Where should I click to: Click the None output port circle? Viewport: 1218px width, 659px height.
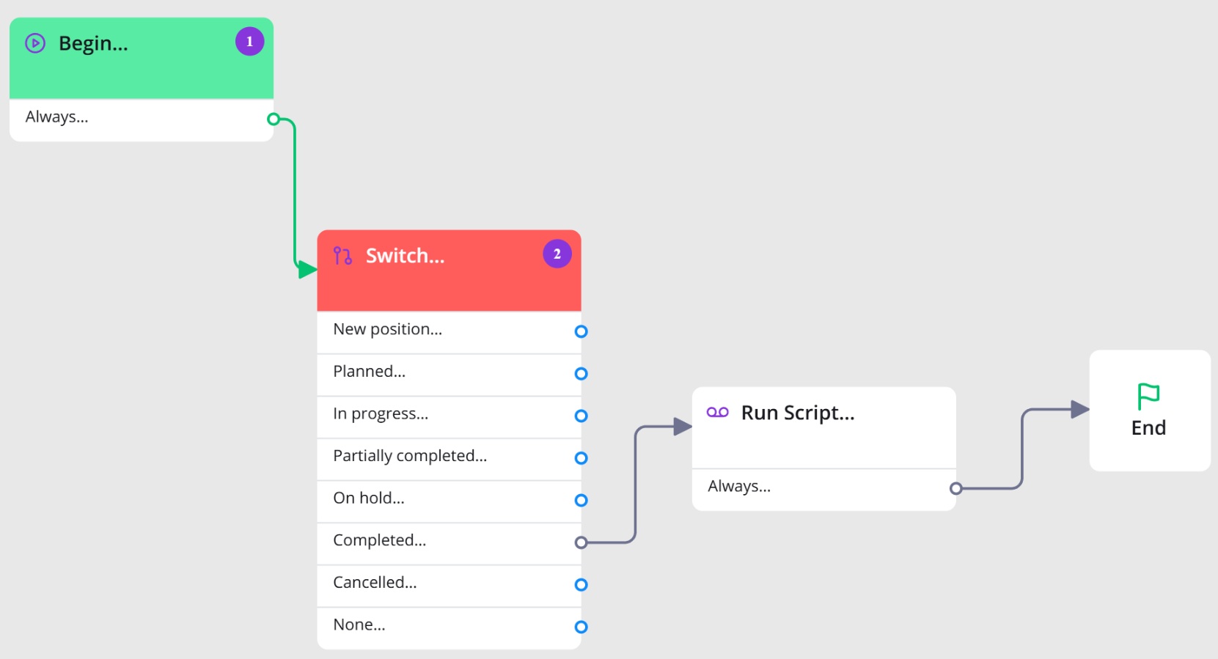[x=581, y=627]
